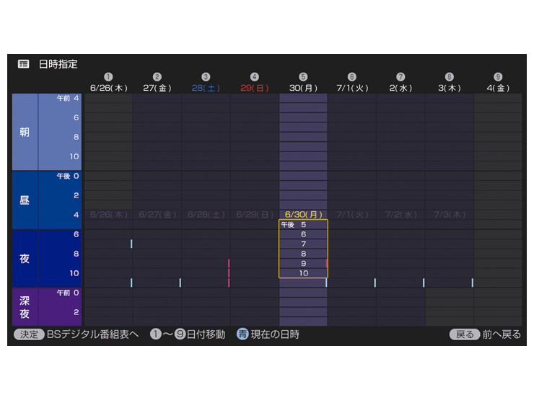Select number 4 icon above 29(日)

pos(255,77)
